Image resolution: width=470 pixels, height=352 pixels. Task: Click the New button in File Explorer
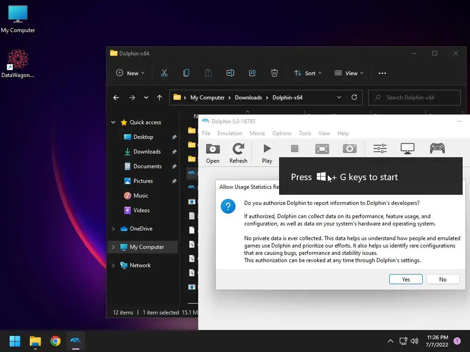(x=130, y=73)
